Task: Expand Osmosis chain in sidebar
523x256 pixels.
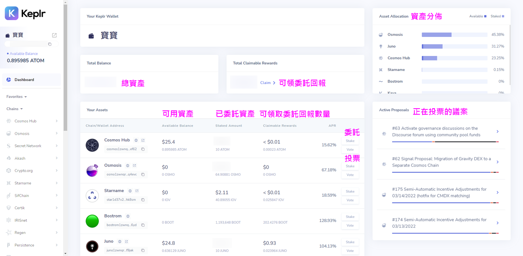Action: (56, 133)
